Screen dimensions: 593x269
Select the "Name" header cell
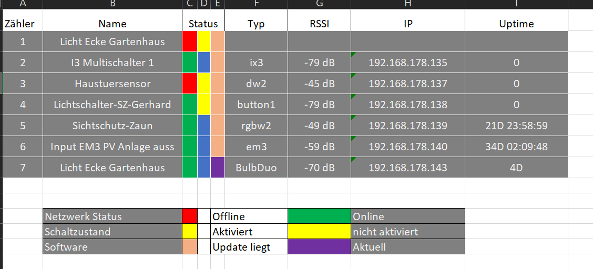click(x=113, y=24)
